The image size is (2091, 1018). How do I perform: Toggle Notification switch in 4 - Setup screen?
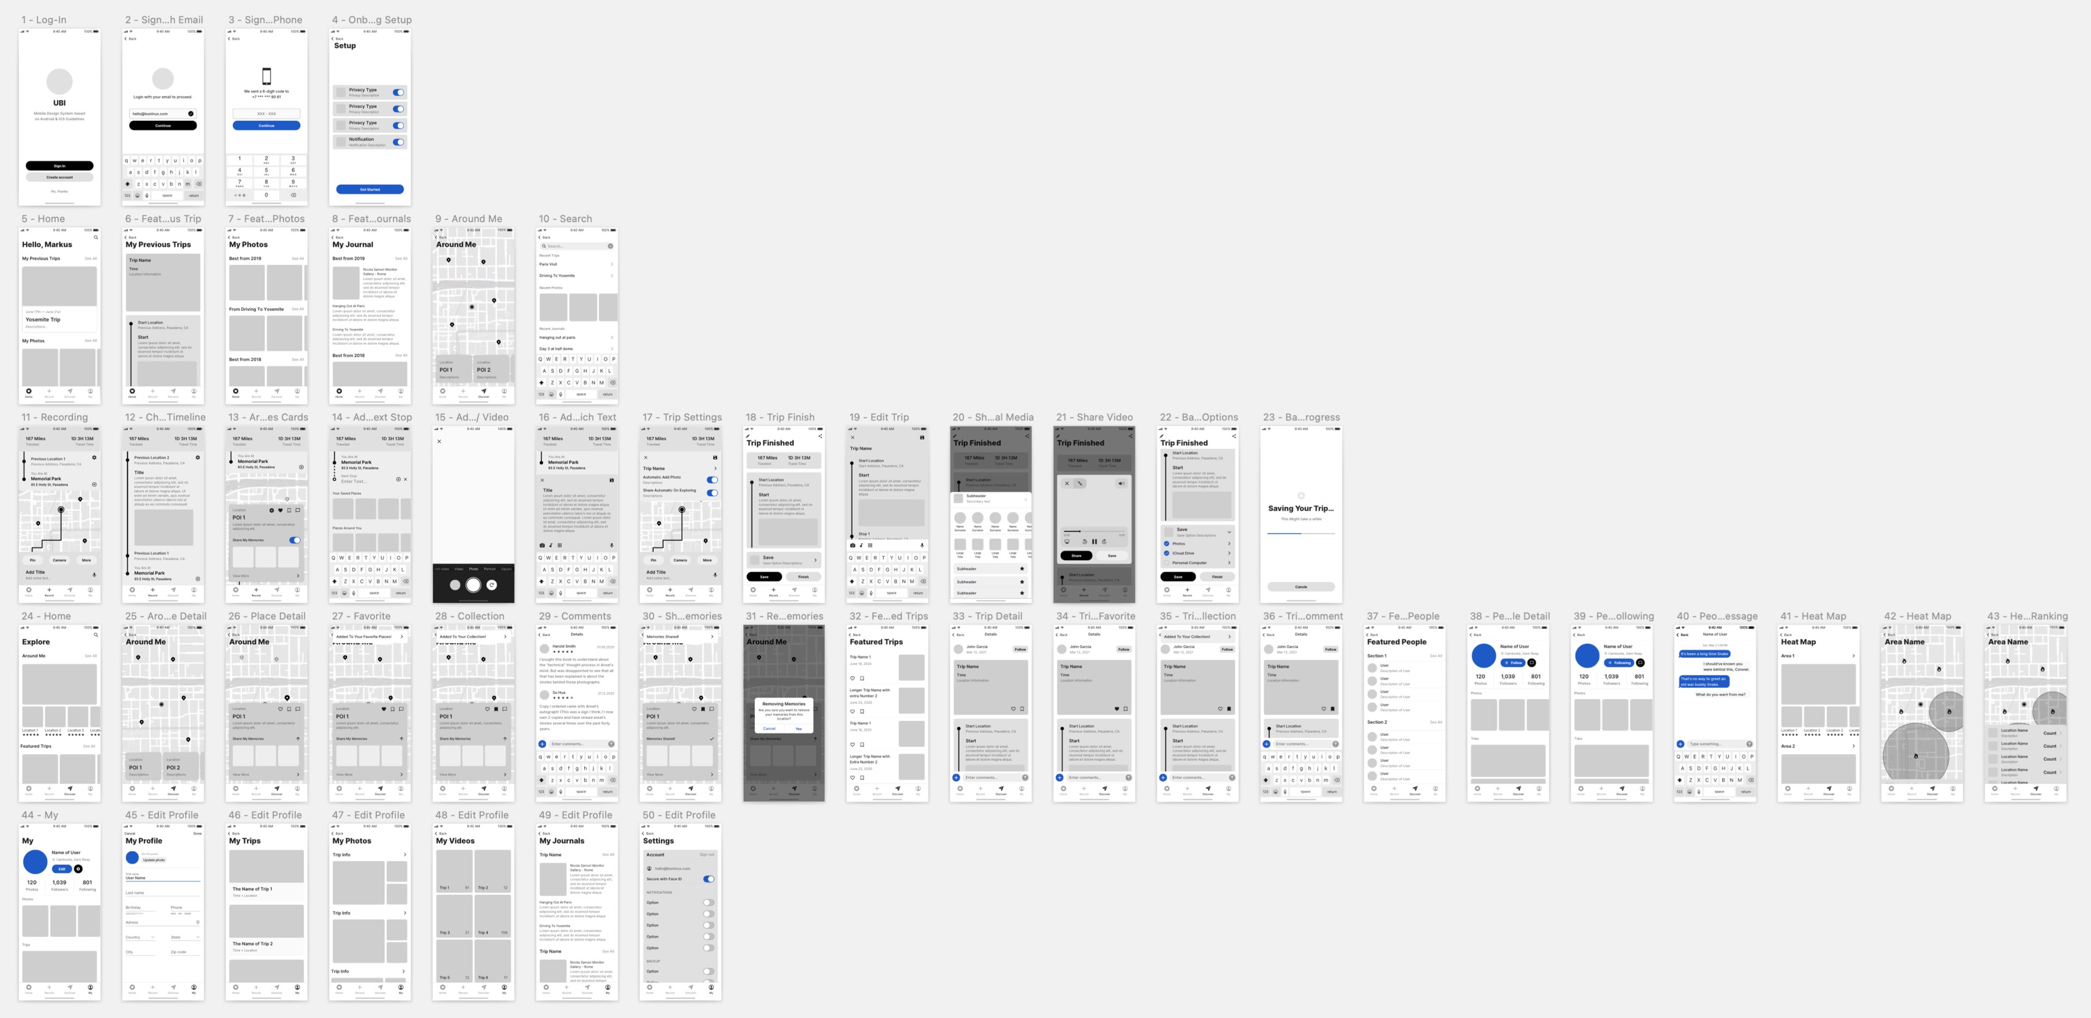click(398, 142)
